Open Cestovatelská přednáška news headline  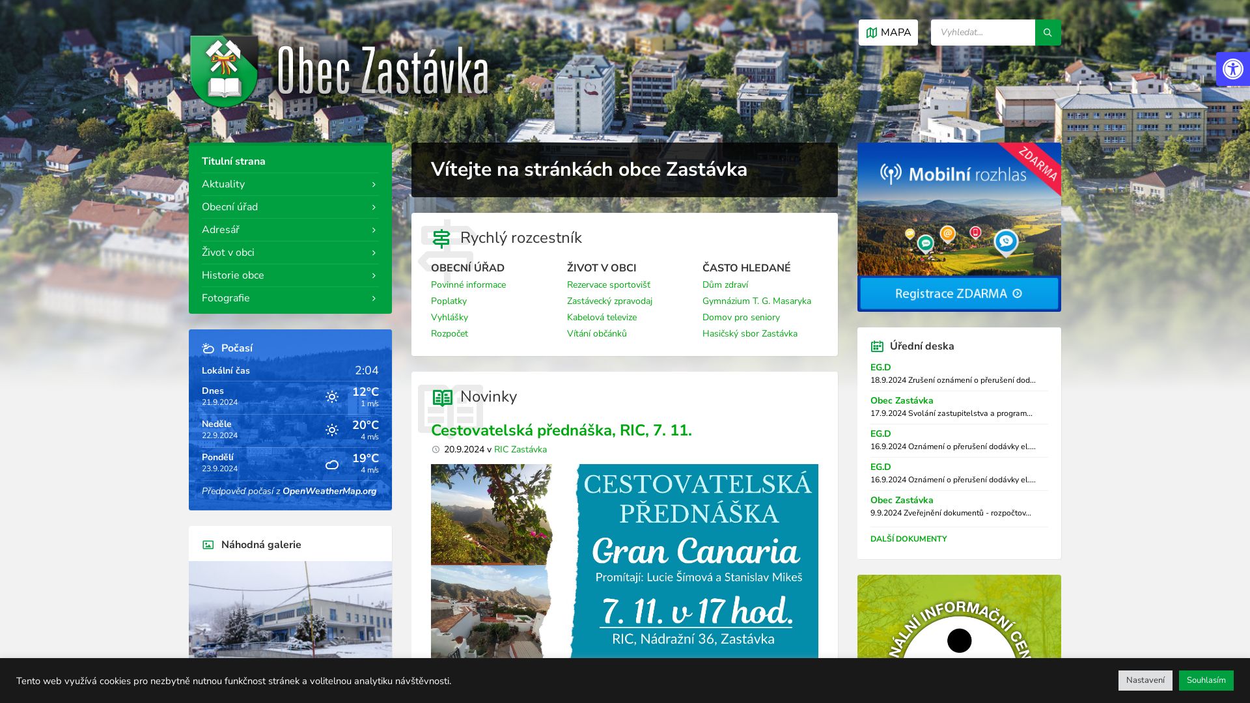click(x=561, y=430)
